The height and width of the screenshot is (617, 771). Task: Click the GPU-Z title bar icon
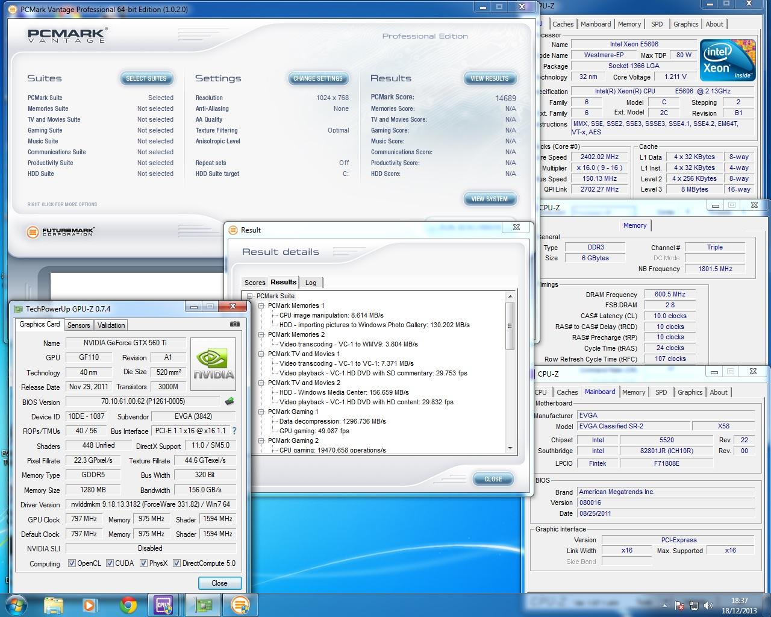coord(19,309)
